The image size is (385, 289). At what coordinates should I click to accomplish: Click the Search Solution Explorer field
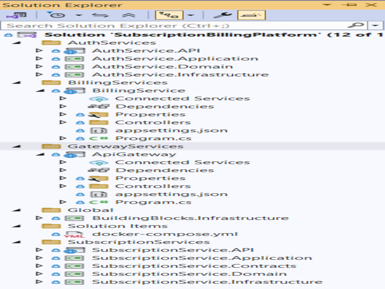click(x=172, y=25)
